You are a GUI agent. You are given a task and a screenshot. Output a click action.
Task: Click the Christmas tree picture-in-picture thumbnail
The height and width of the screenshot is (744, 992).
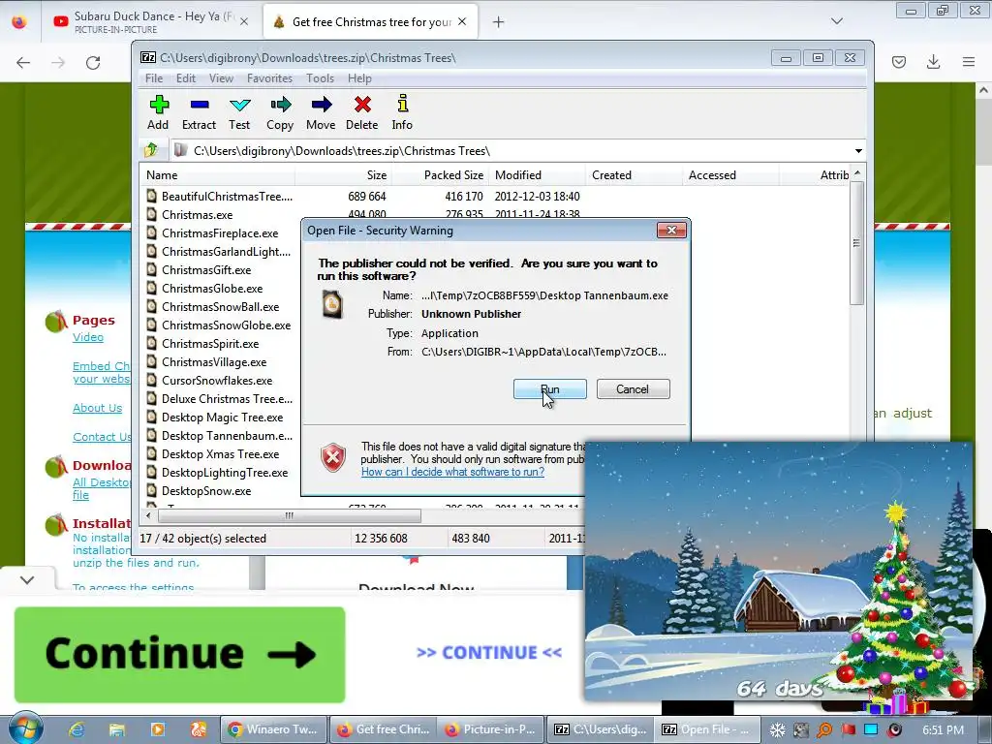click(x=778, y=572)
